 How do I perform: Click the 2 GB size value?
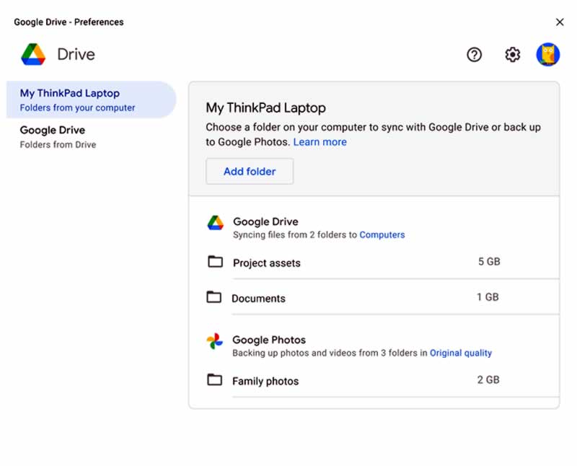click(488, 380)
